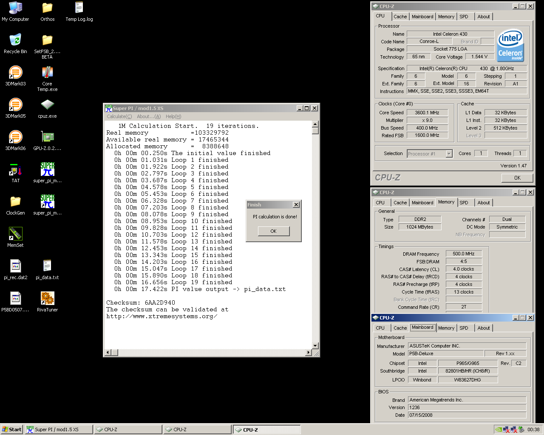Open the My Computer desktop icon

tap(15, 11)
